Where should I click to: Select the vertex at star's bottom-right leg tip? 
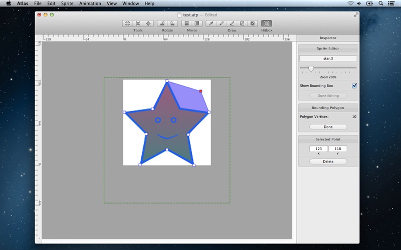click(x=194, y=165)
